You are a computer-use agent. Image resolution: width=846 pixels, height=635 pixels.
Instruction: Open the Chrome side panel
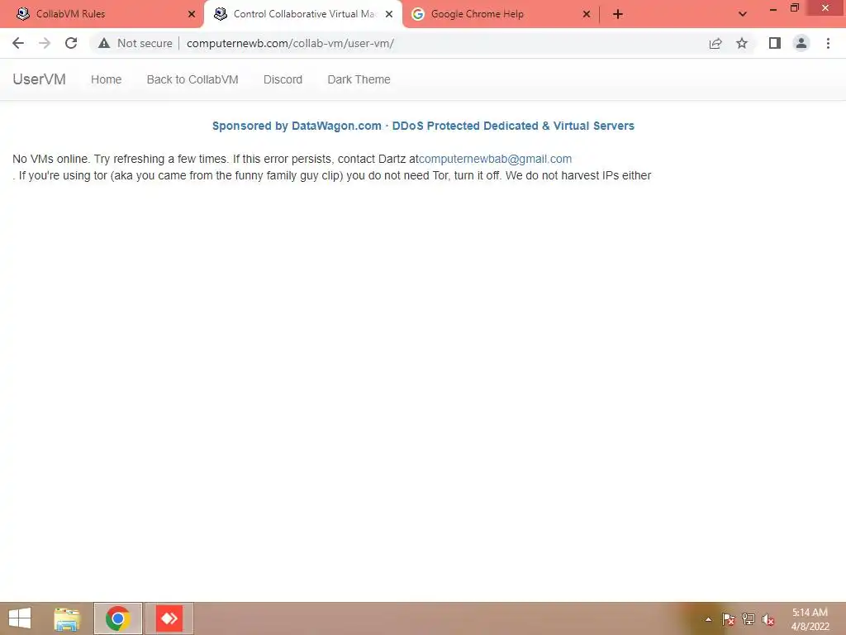(775, 43)
